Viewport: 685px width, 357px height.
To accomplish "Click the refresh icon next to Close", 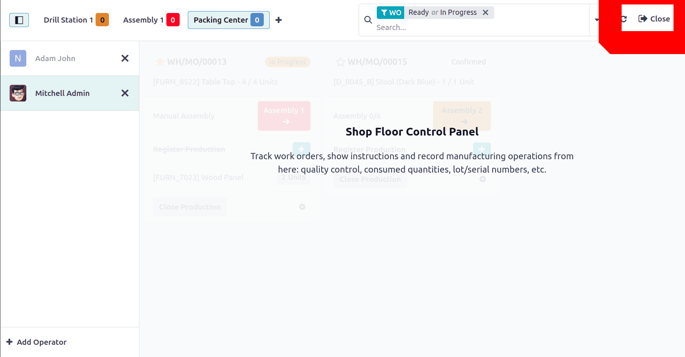I will [624, 19].
